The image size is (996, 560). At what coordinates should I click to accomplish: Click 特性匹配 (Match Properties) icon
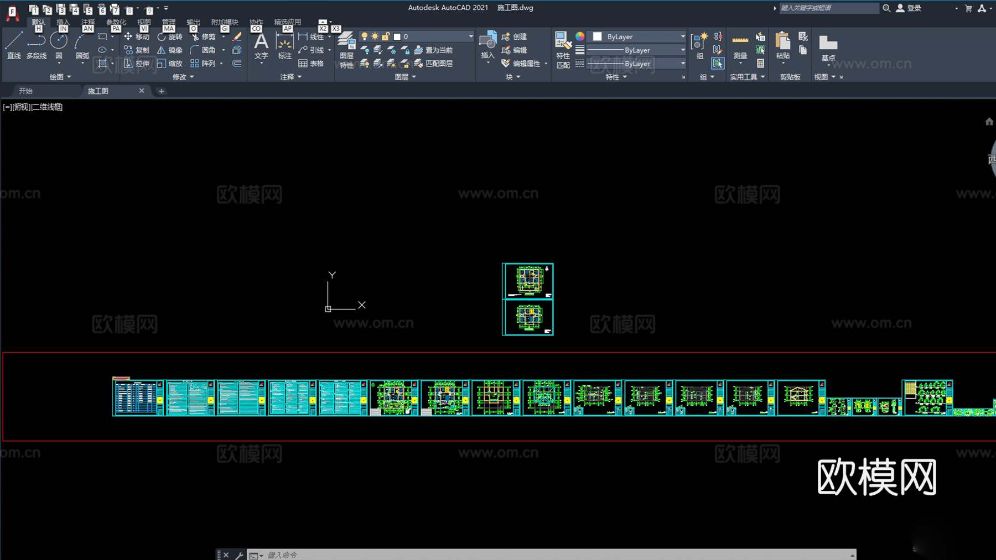[x=563, y=50]
